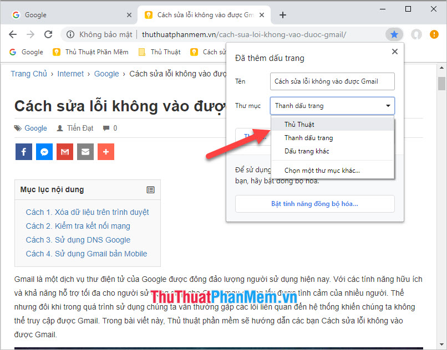The image size is (447, 350).
Task: Share the article via the Facebook icon
Action: tap(23, 151)
